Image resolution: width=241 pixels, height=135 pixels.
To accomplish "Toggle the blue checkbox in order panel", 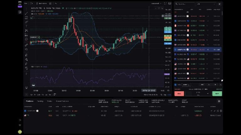I will [x=175, y=85].
